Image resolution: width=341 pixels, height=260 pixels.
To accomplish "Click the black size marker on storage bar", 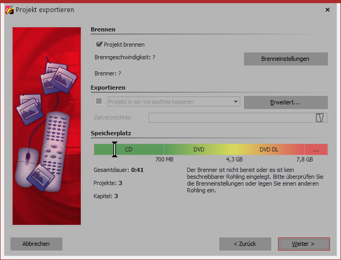I will [x=114, y=149].
